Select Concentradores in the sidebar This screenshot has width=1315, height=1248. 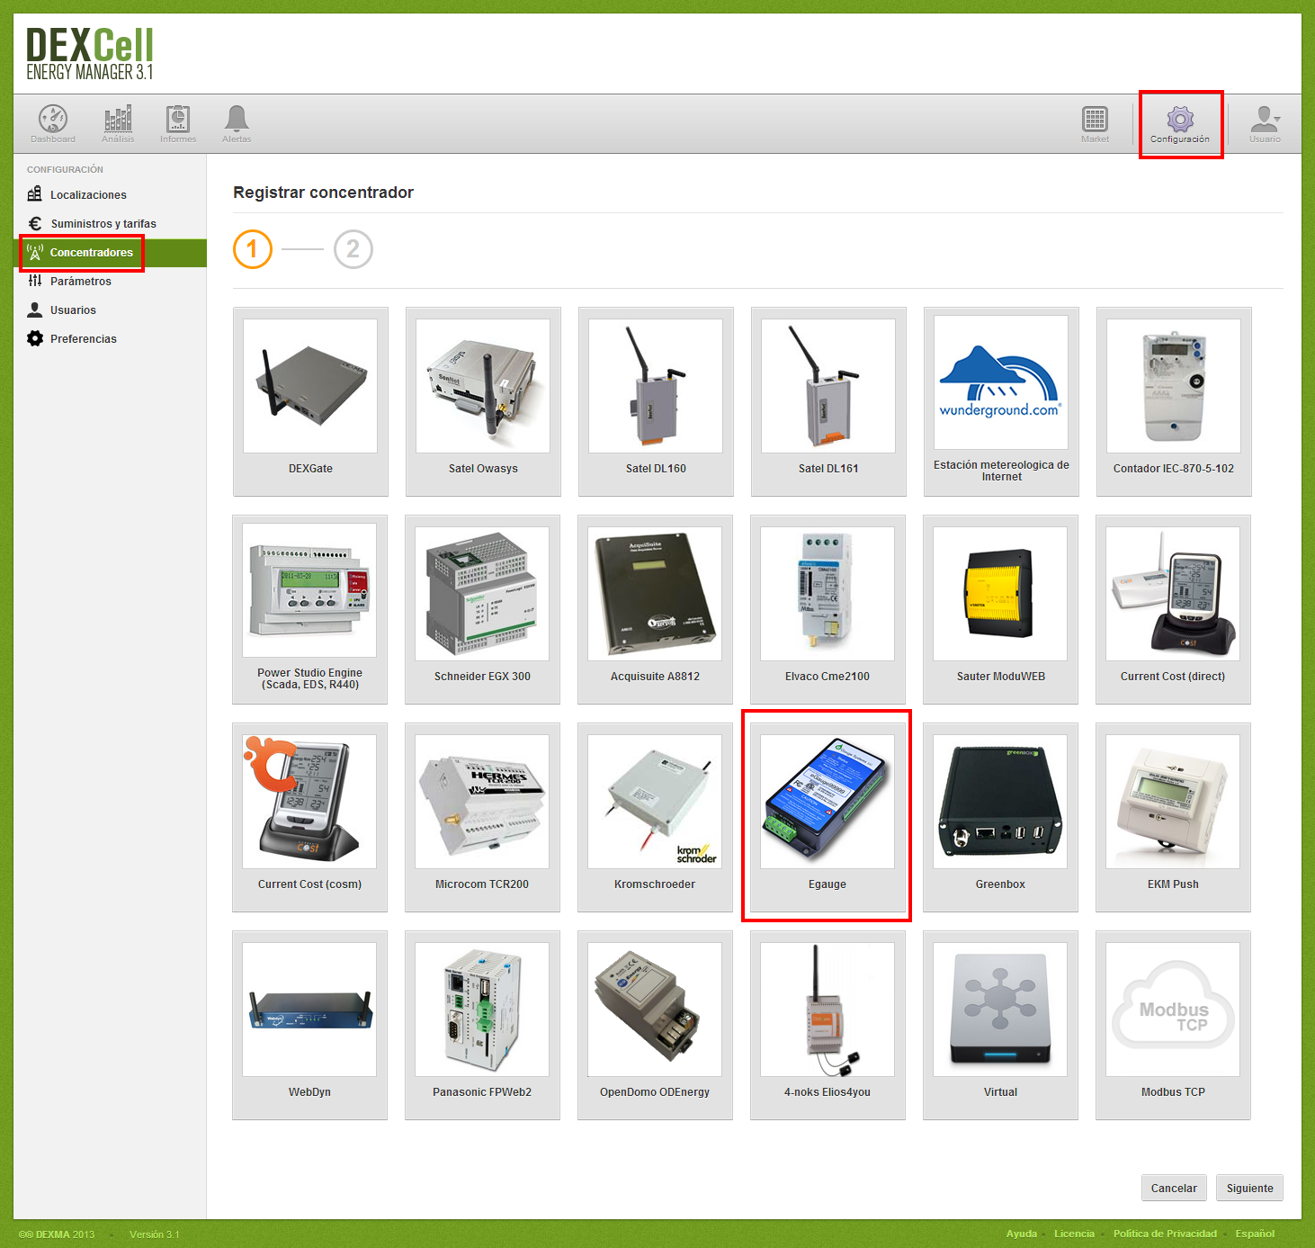[110, 253]
